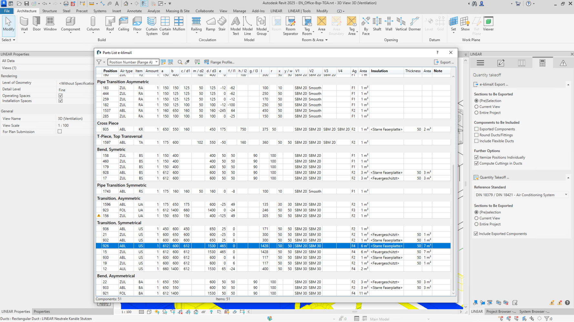Click the Flange Profile button
This screenshot has width=574, height=322.
219,62
